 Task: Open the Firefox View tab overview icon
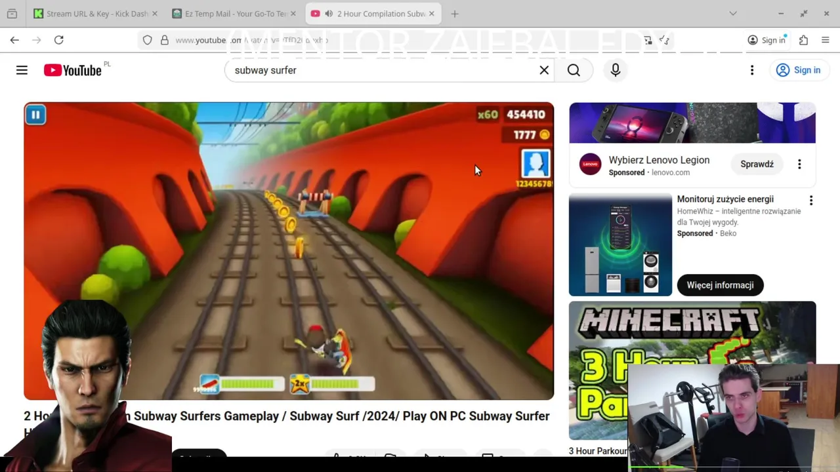(x=12, y=14)
